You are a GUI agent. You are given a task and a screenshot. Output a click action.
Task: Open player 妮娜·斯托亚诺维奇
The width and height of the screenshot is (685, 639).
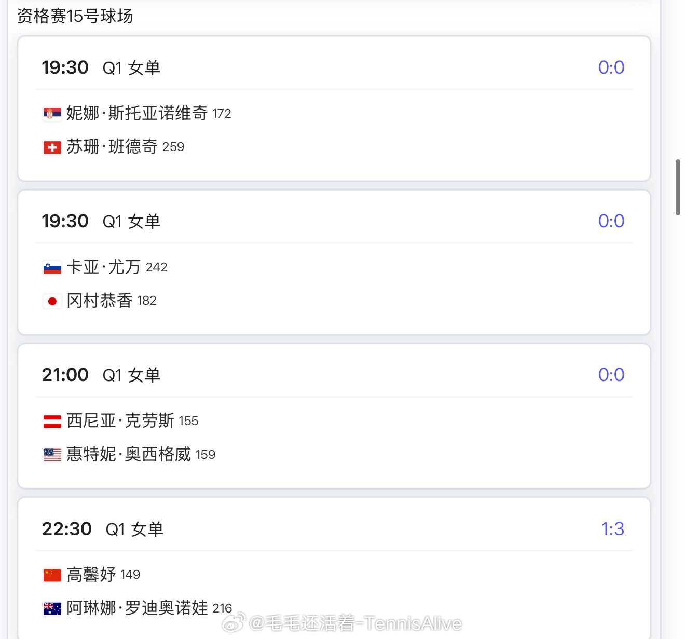(x=137, y=113)
